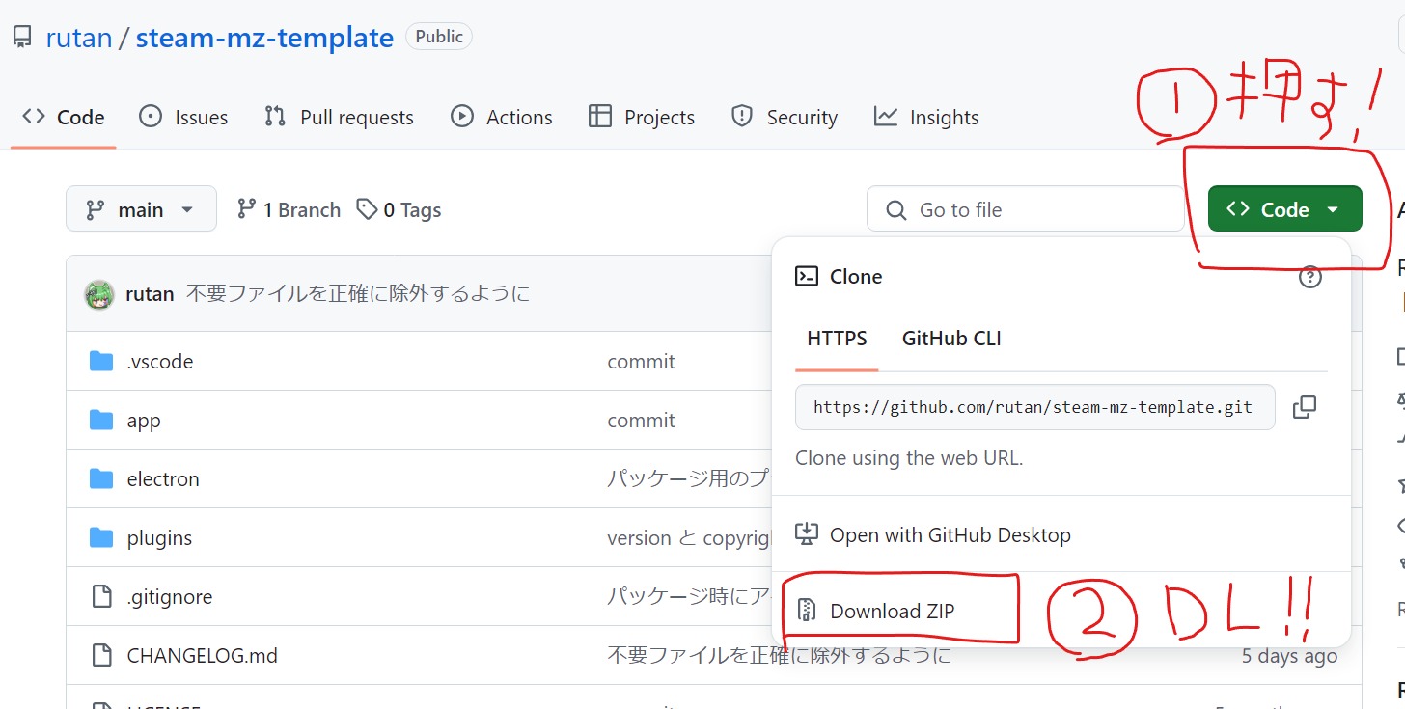Collapse the green Code dropdown button
The width and height of the screenshot is (1405, 709).
(x=1283, y=209)
